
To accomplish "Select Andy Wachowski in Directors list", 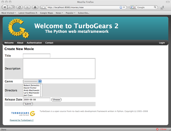I will coord(32,90).
